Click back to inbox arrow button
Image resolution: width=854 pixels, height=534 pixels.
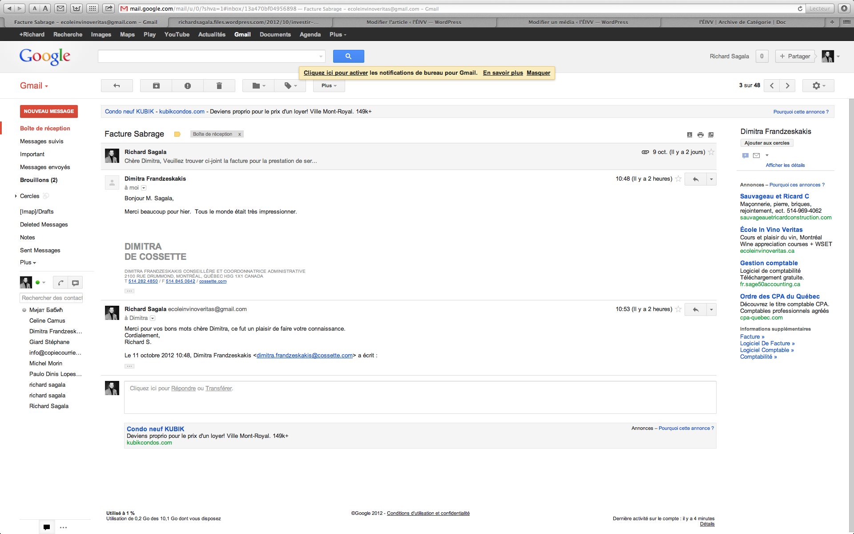(117, 86)
